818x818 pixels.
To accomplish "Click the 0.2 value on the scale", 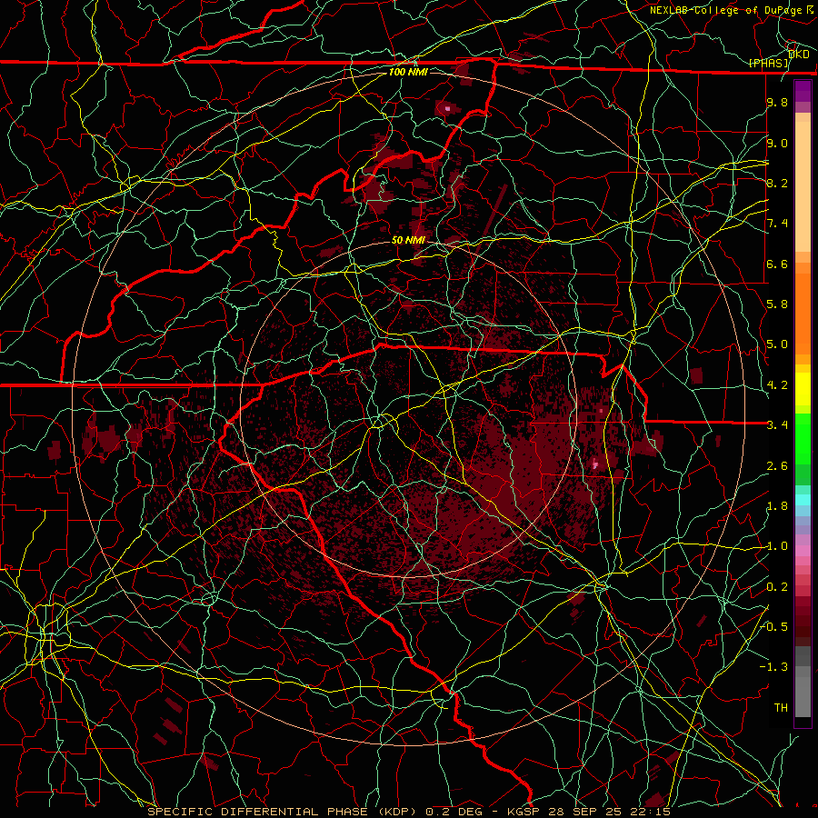I will tap(777, 587).
